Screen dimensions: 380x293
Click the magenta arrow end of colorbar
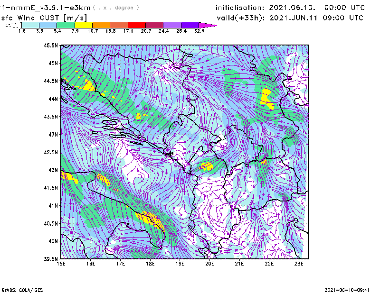208,25
